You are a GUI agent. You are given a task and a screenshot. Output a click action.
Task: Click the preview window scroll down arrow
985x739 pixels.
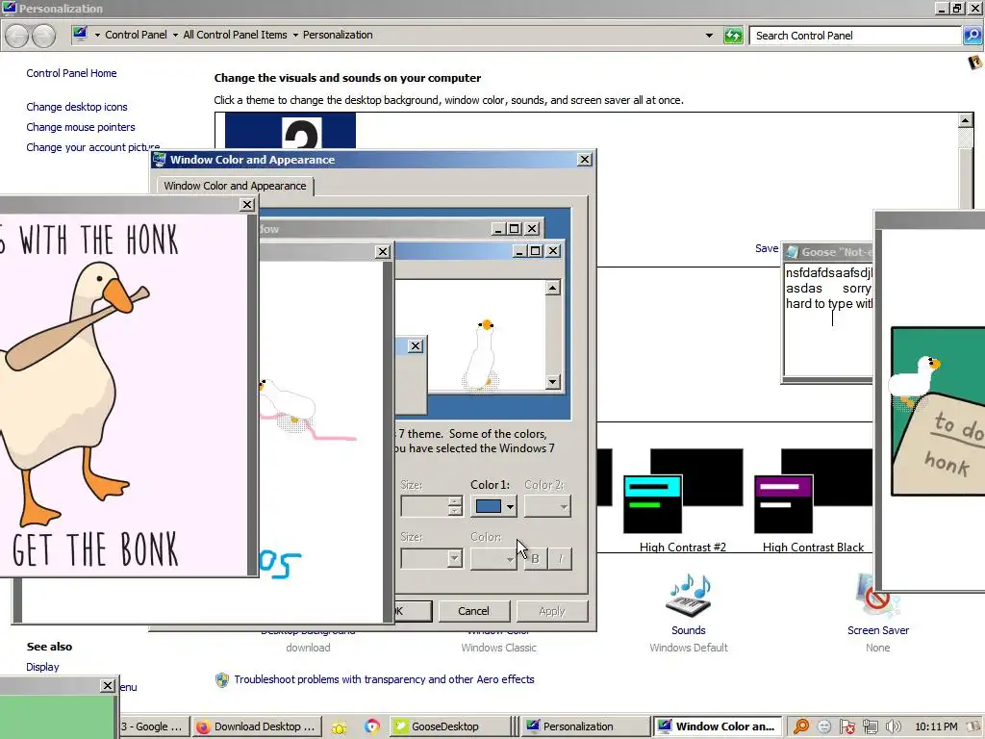pyautogui.click(x=552, y=381)
